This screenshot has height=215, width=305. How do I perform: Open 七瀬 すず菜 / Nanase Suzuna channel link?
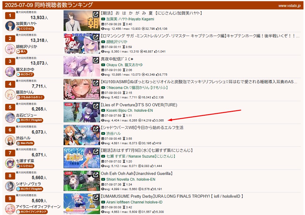pos(140,156)
